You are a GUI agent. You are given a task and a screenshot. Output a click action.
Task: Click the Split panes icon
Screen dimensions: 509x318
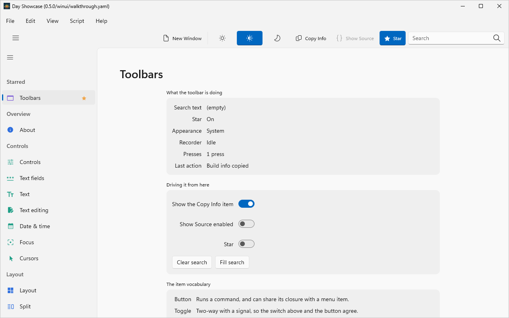coord(10,306)
